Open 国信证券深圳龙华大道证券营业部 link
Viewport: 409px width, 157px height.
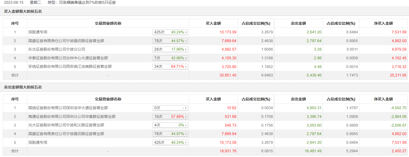pyautogui.click(x=68, y=108)
